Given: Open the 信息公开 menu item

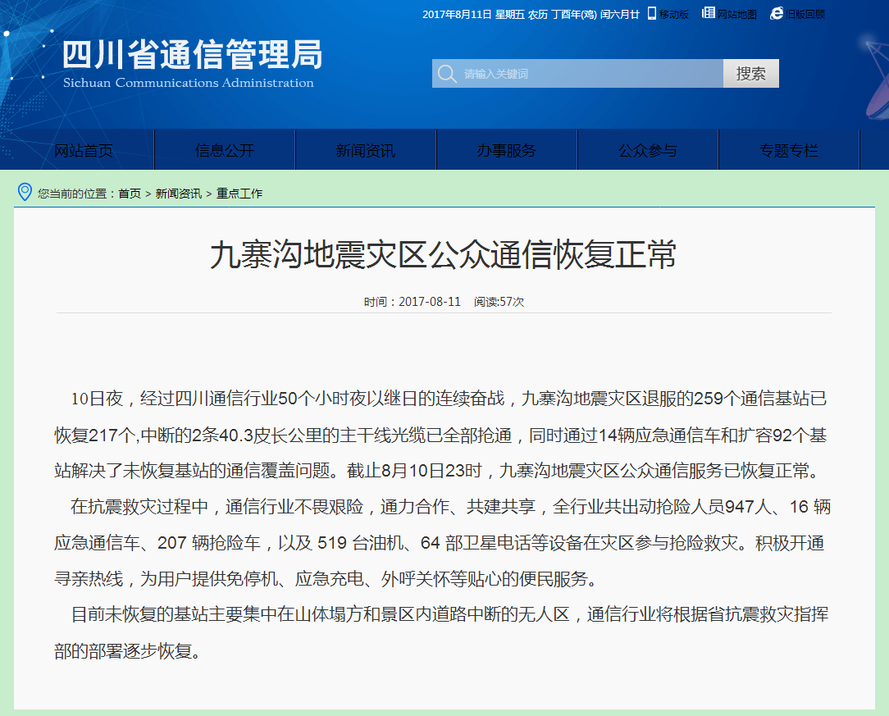Looking at the screenshot, I should [x=225, y=150].
